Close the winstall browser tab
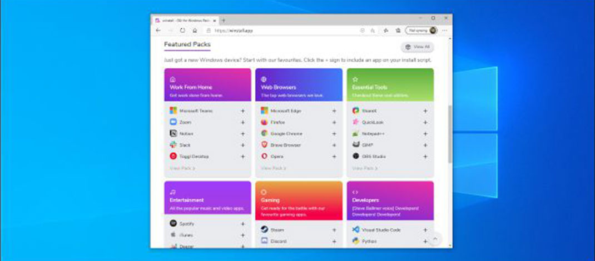This screenshot has height=261, width=595. click(215, 21)
